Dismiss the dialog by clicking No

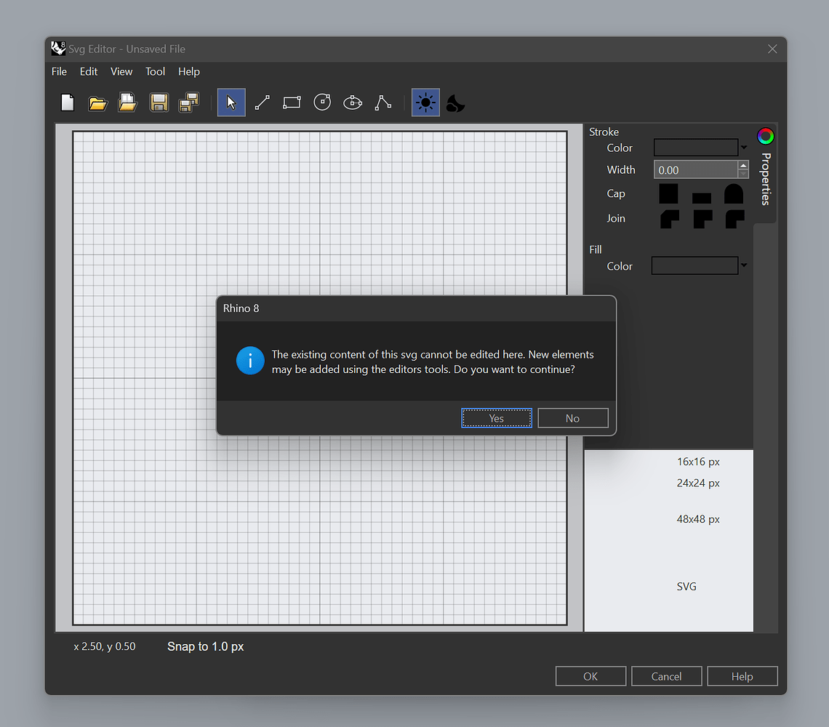click(x=572, y=418)
